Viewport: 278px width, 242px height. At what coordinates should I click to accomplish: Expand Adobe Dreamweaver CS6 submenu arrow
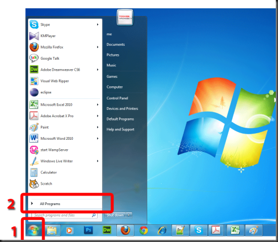(x=98, y=70)
